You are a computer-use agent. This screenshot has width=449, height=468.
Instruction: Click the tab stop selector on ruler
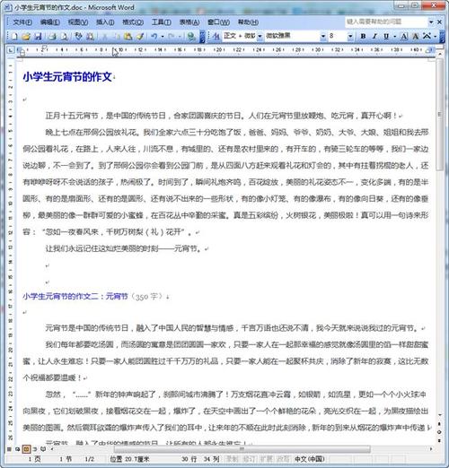[x=11, y=50]
